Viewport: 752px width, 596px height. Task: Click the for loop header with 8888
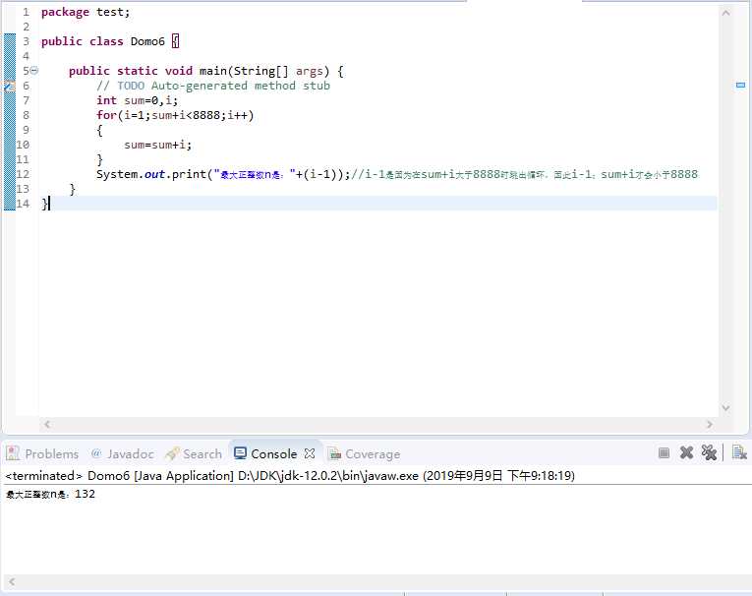tap(175, 115)
